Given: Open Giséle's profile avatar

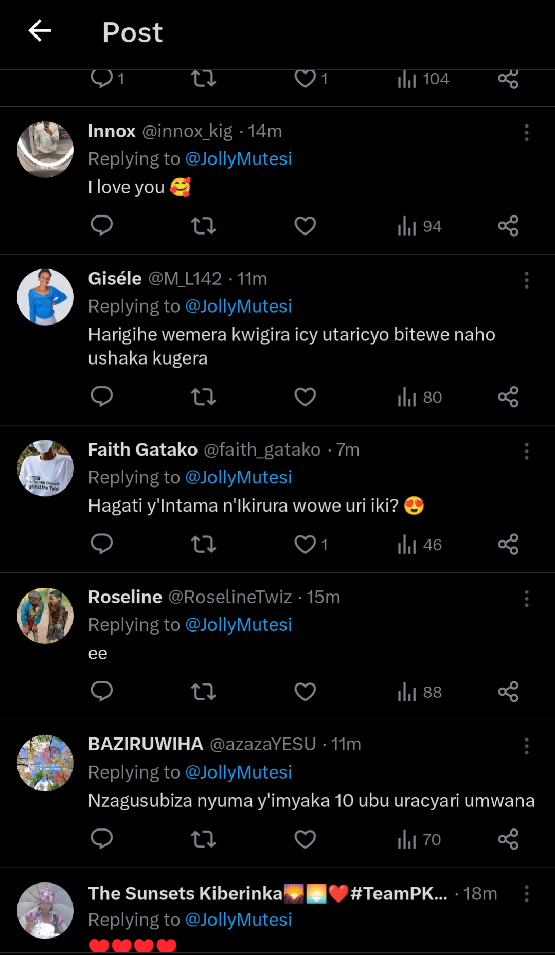Looking at the screenshot, I should [x=45, y=297].
